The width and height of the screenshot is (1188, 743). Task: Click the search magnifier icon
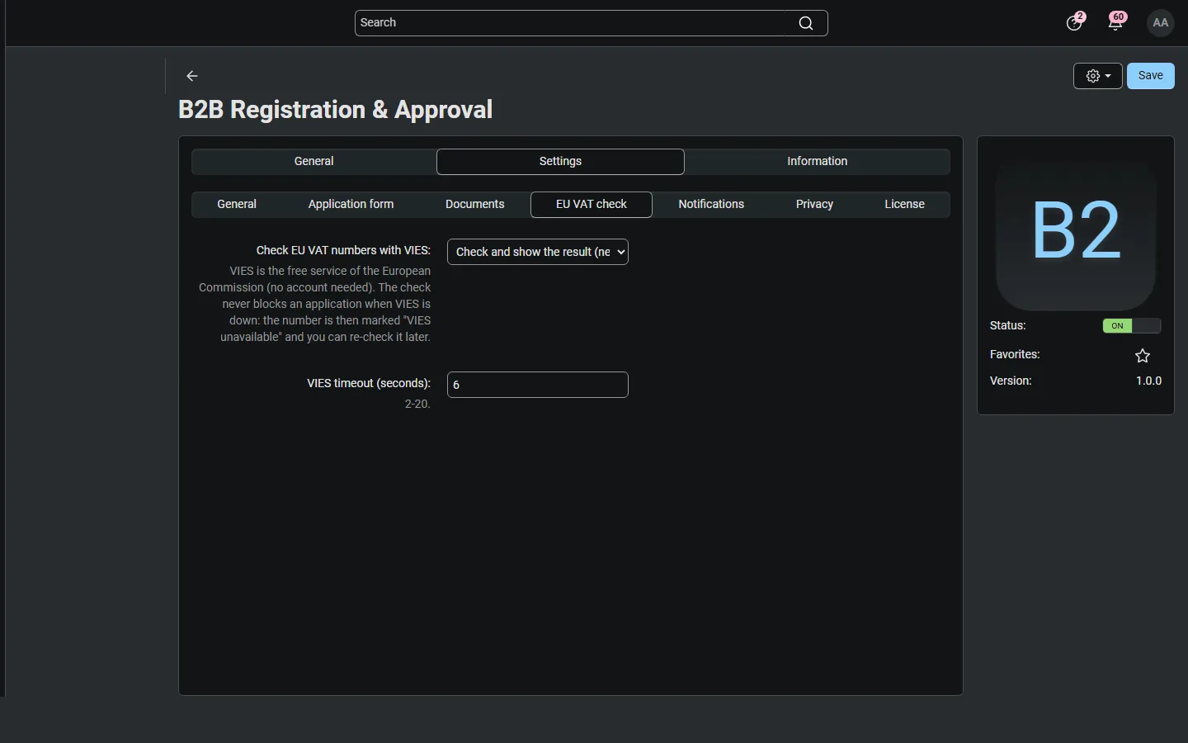[x=806, y=23]
